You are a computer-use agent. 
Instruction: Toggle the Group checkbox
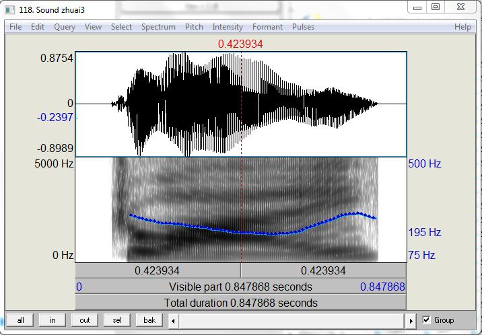426,320
